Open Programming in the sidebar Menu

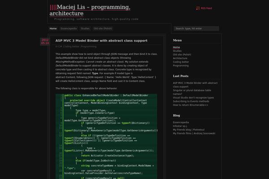(x=181, y=66)
